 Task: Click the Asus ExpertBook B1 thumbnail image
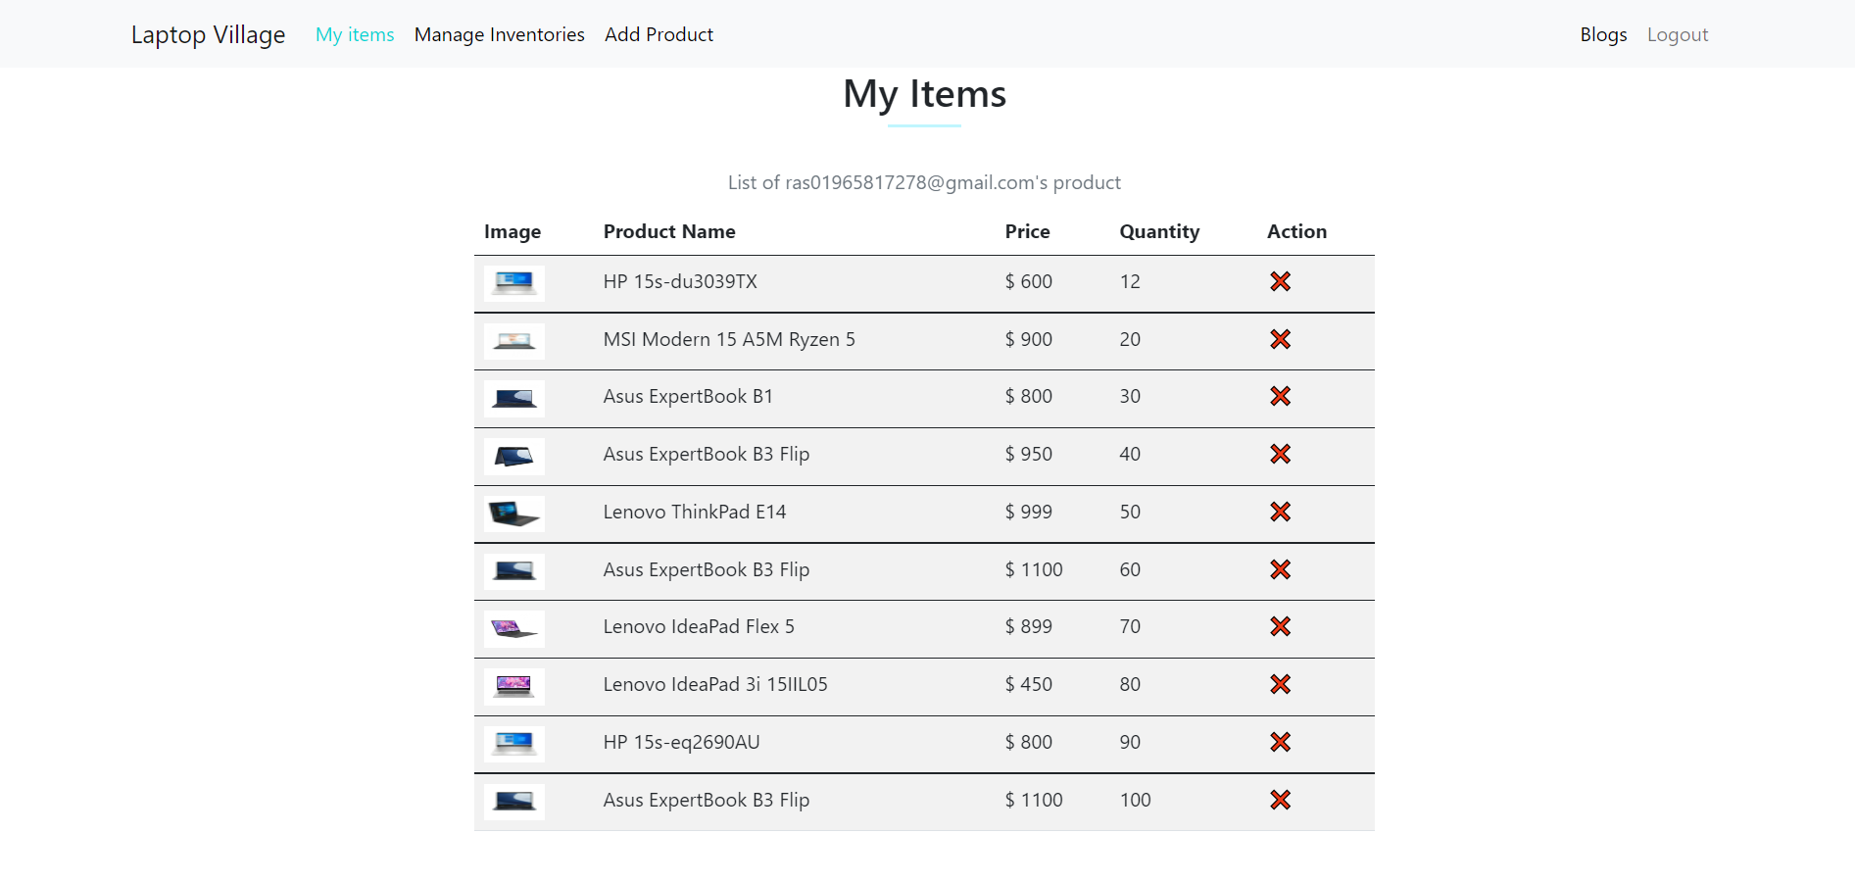coord(514,398)
